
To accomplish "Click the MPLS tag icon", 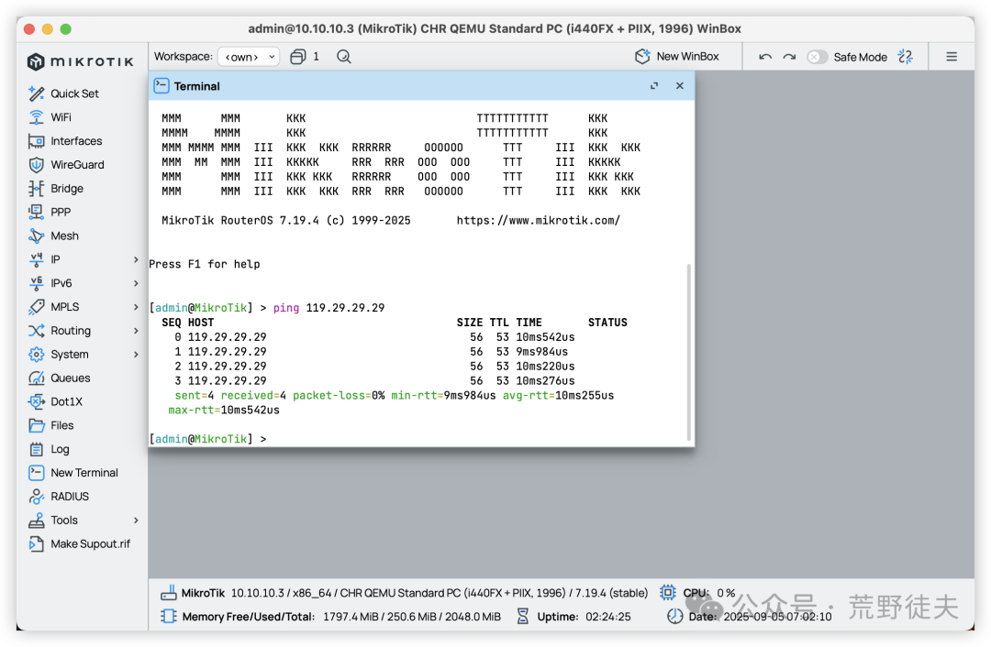I will click(36, 307).
